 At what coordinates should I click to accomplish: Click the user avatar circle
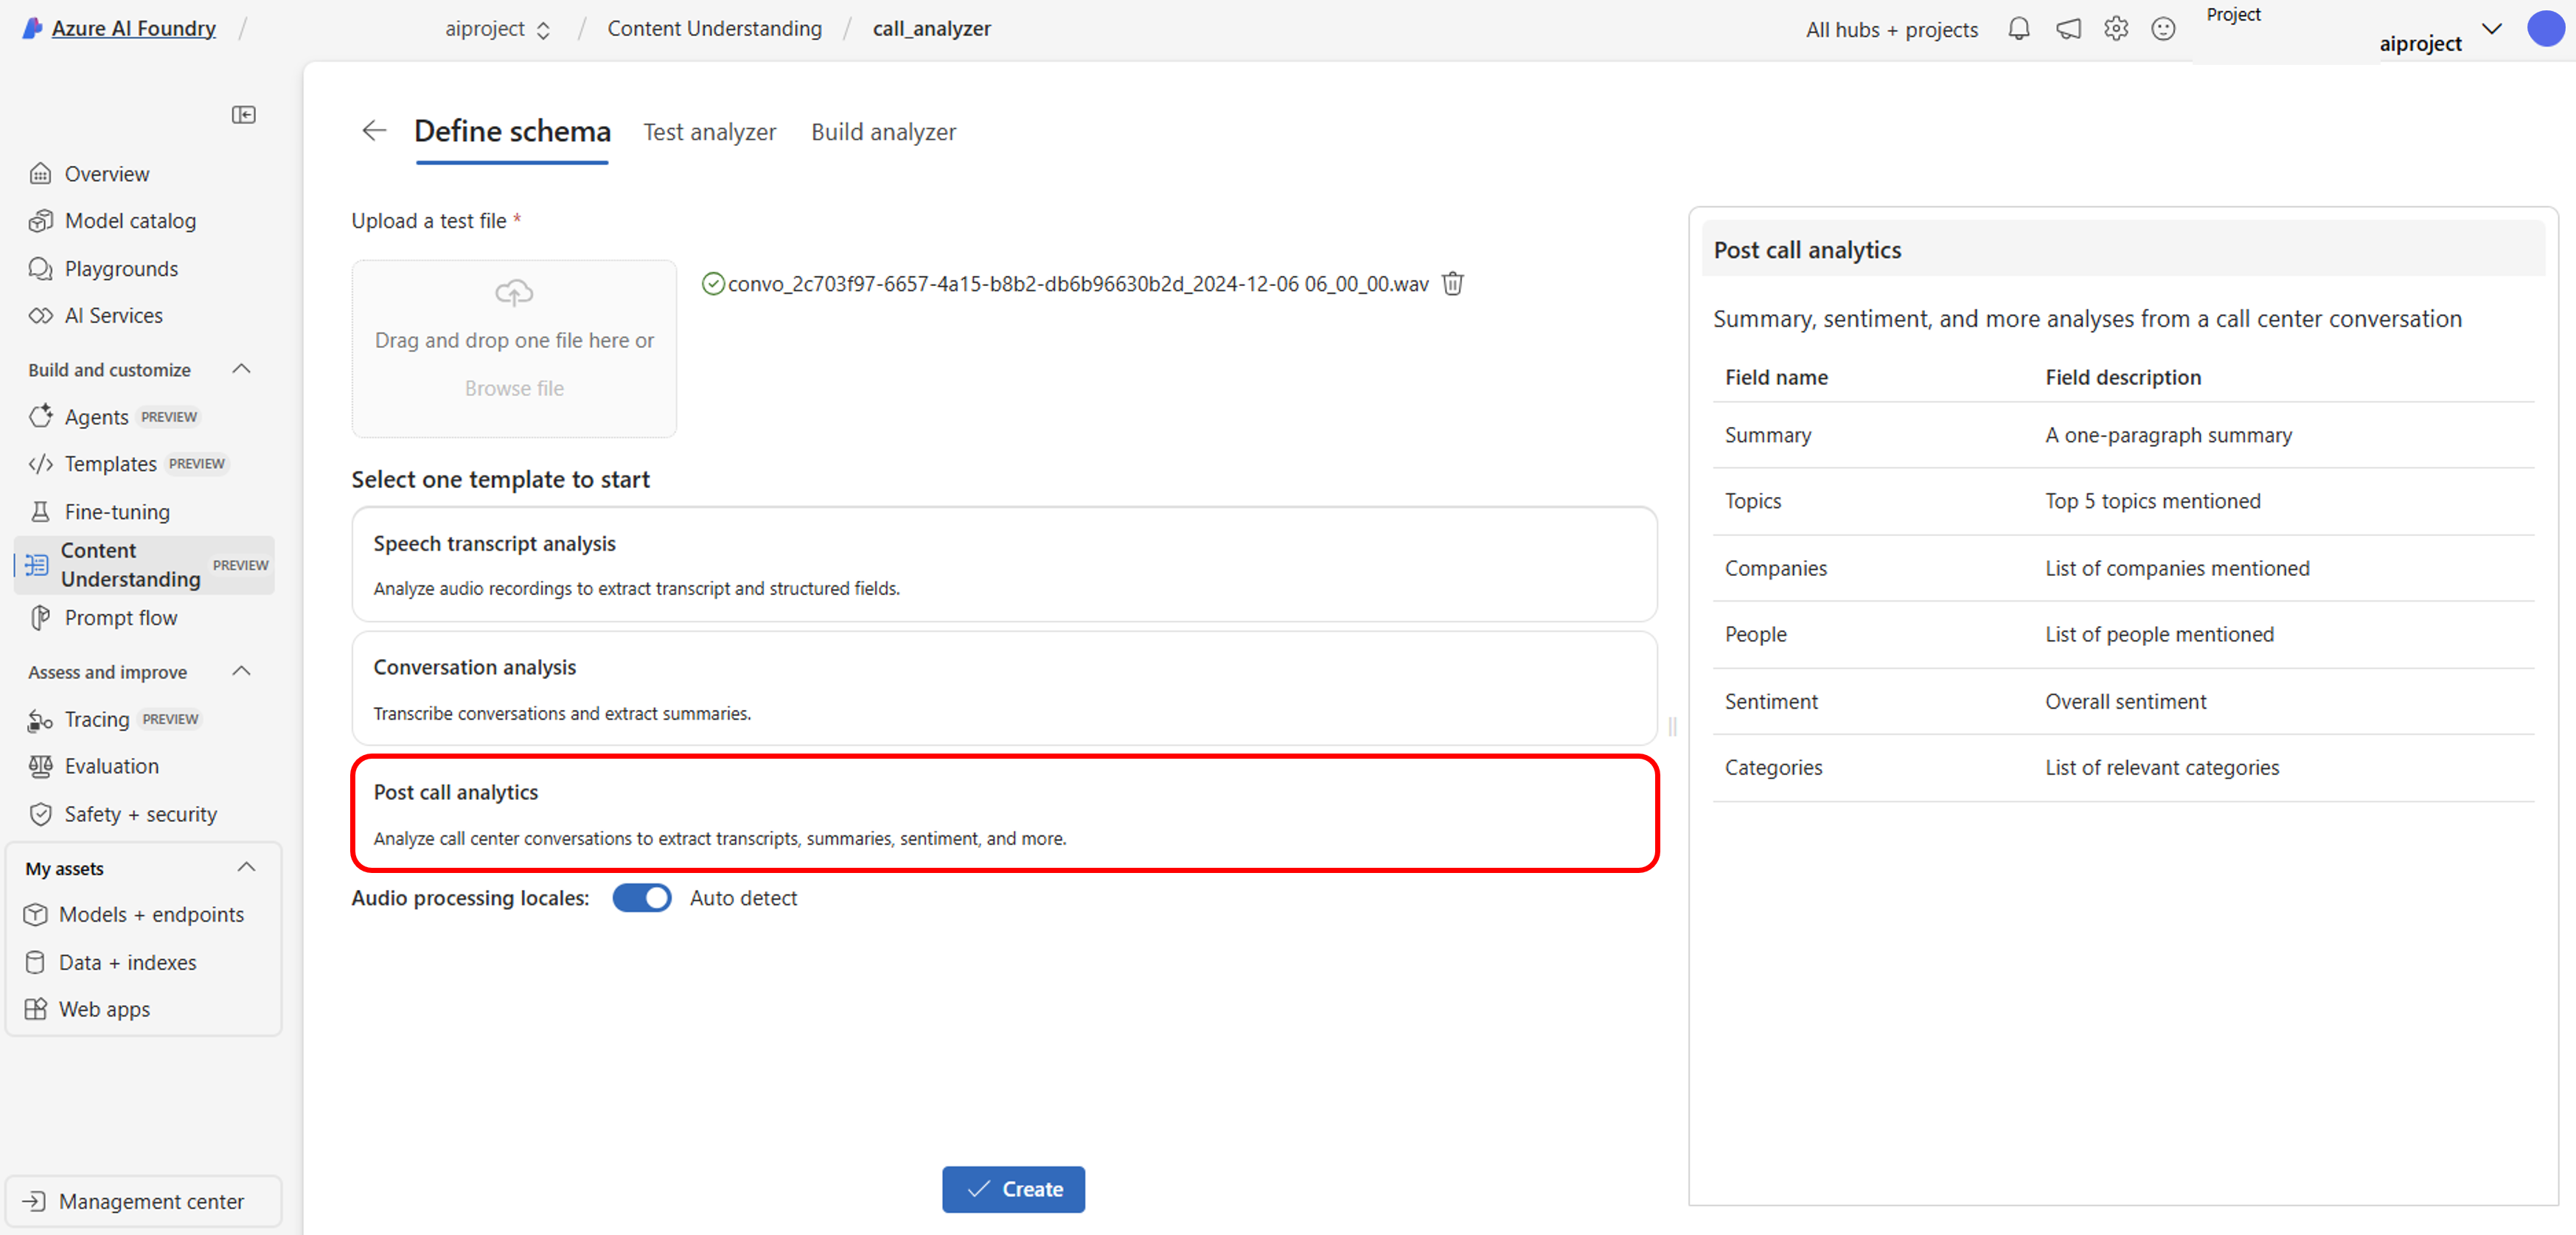coord(2544,29)
